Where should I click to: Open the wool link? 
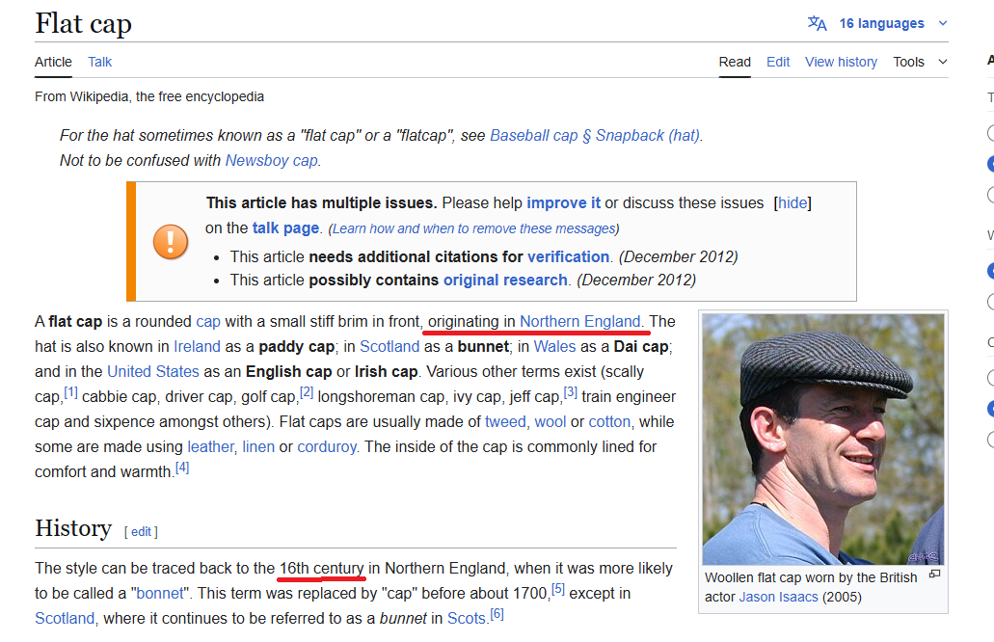(x=551, y=422)
